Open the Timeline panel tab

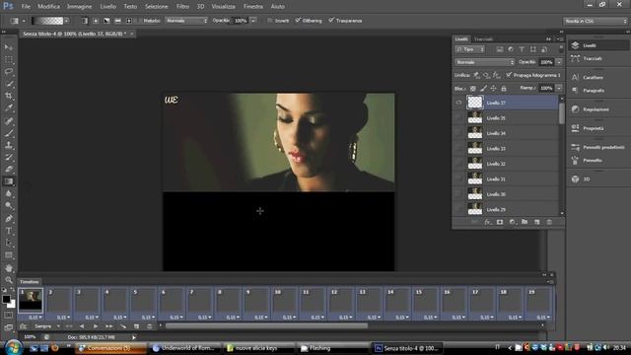point(30,282)
